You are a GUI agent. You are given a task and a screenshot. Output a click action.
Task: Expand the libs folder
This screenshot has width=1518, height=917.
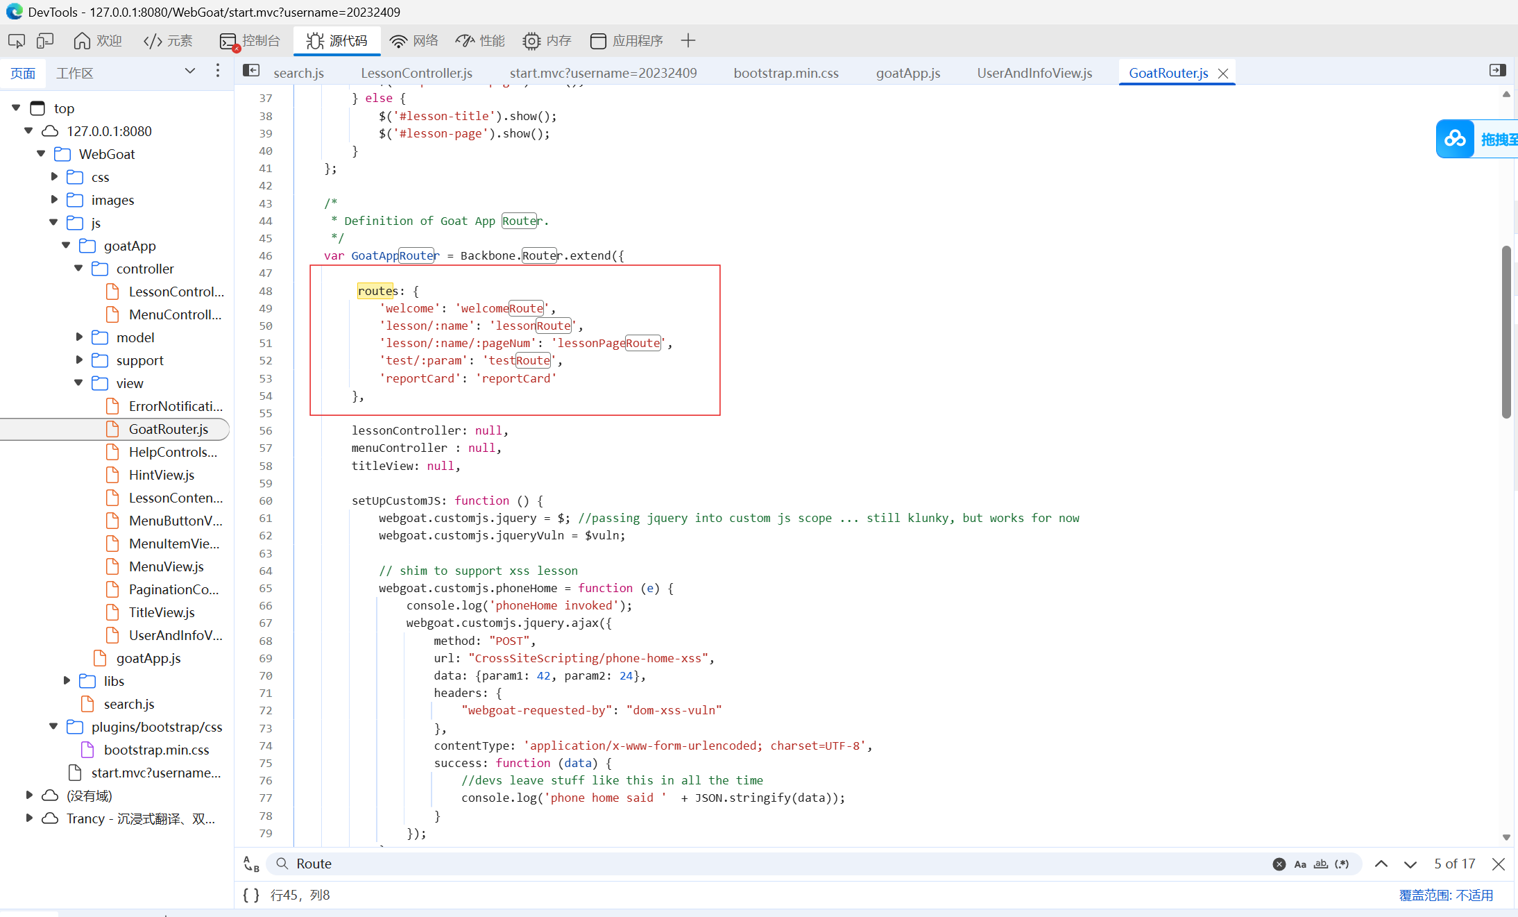point(66,681)
